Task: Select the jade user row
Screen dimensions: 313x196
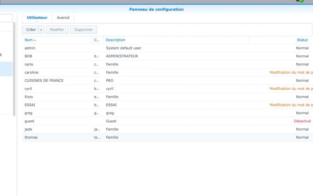Action: click(167, 129)
